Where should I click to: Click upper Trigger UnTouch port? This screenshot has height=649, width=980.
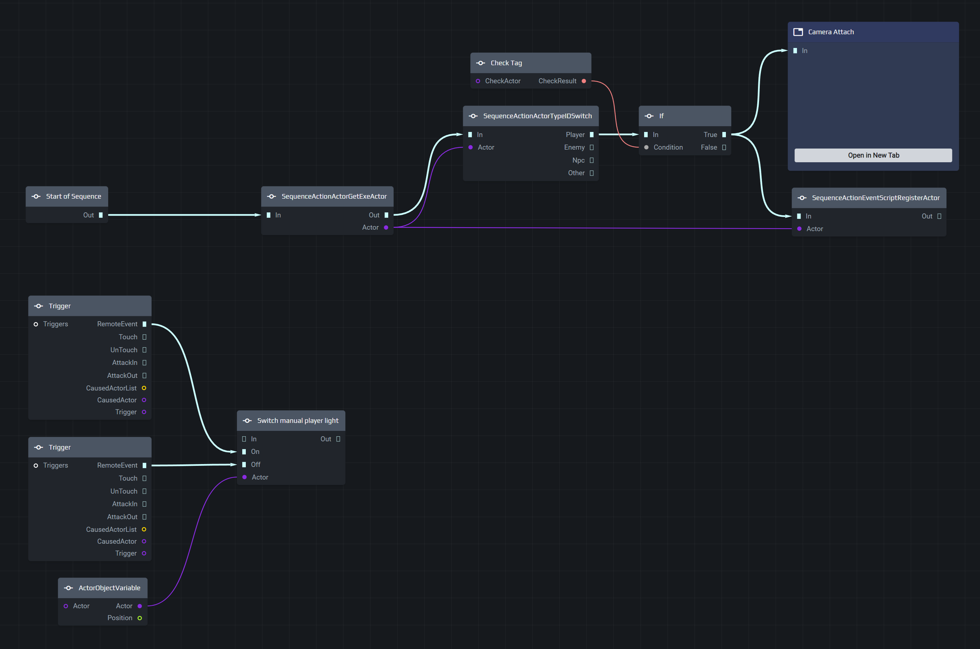click(x=145, y=350)
